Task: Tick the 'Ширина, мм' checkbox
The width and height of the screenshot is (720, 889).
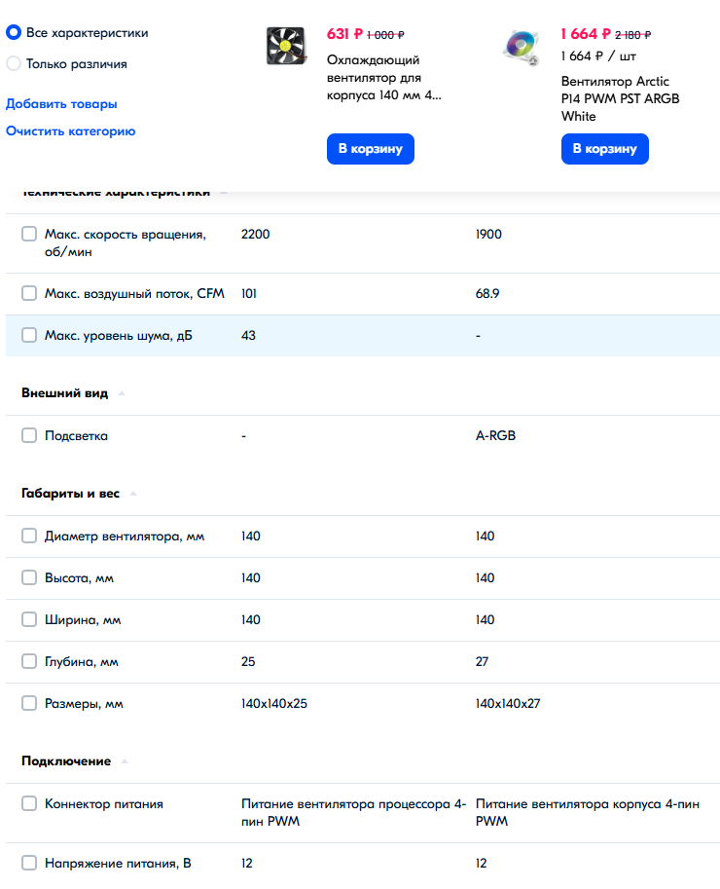Action: point(29,619)
